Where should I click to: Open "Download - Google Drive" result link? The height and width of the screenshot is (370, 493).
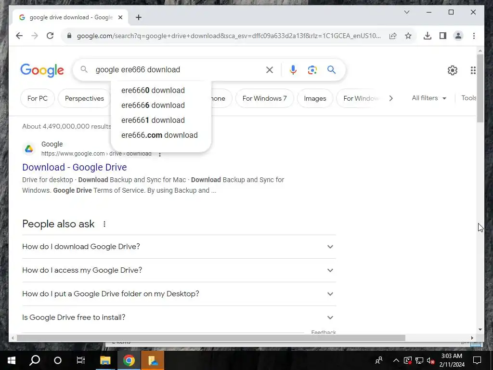(x=75, y=167)
